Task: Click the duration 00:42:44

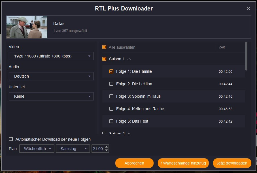Action: [x=226, y=84]
